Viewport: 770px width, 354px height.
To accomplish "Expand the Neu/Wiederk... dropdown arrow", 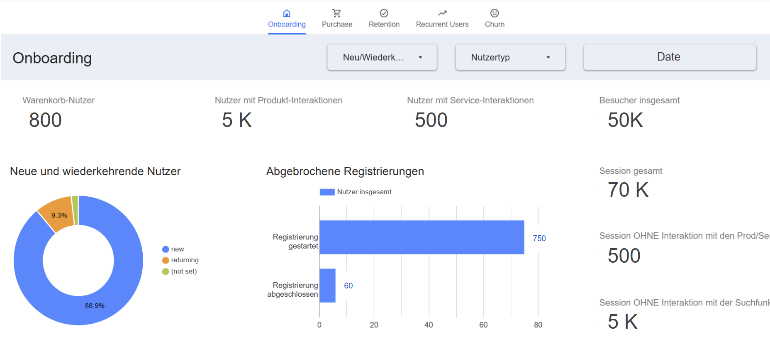I will [420, 57].
